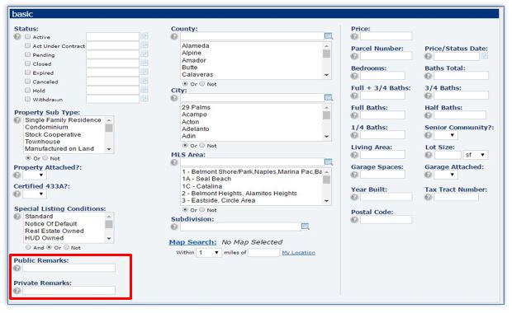Check the Withdrawn status checkbox

28,99
